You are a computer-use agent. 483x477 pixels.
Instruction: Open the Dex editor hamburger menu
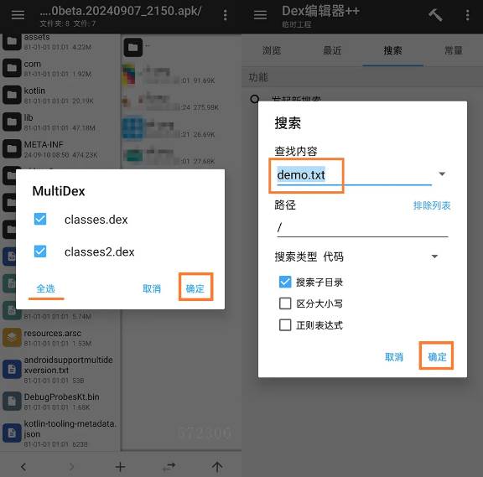260,14
